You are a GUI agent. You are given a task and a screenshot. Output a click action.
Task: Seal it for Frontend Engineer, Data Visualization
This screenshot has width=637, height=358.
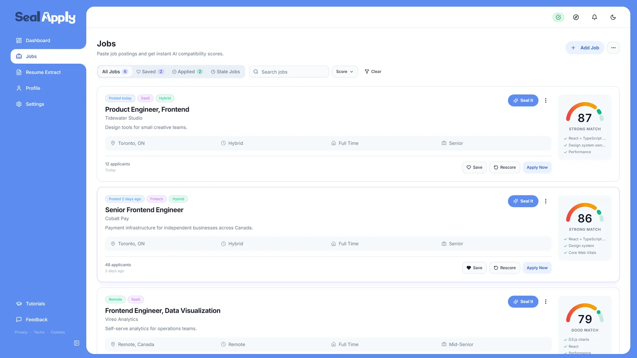coord(523,302)
